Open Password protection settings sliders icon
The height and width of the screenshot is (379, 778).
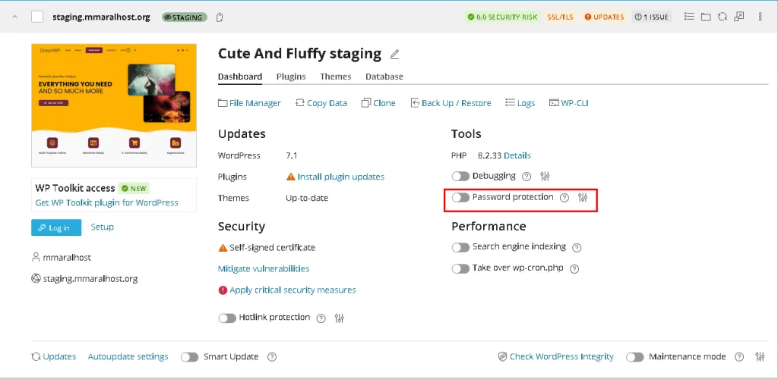pos(583,197)
